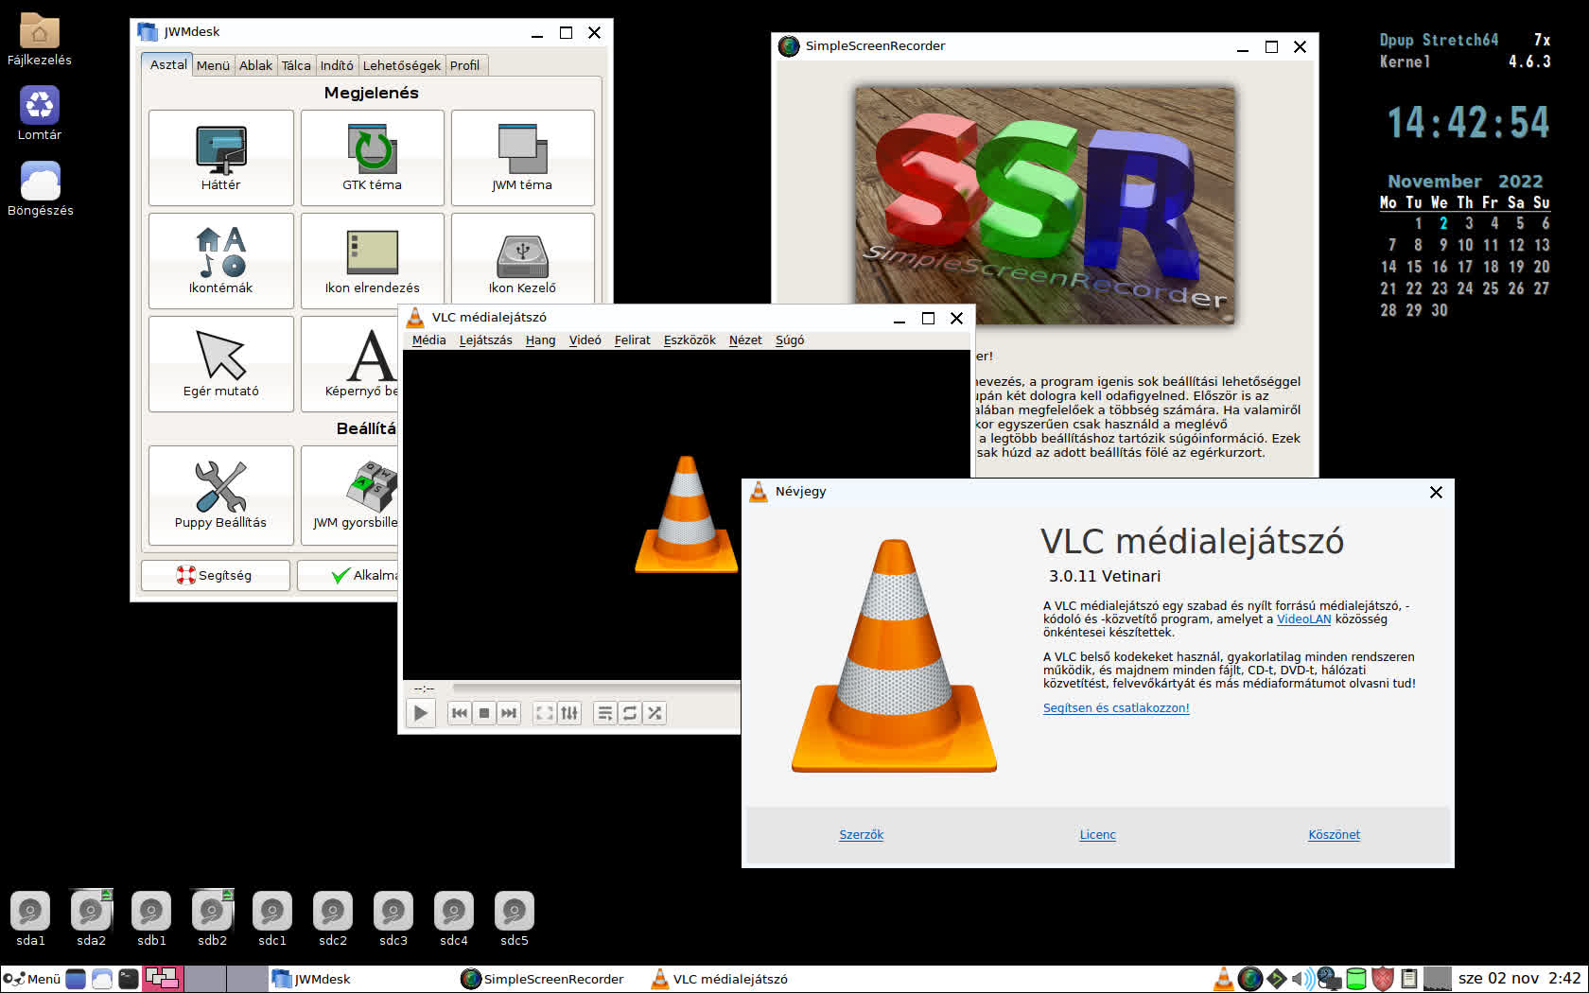Screen dimensions: 1589x993
Task: Open Fájlkezelés desktop icon
Action: click(40, 39)
